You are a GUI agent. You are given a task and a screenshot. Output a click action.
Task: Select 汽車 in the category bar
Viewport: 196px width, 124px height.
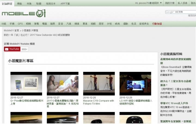pos(69,24)
